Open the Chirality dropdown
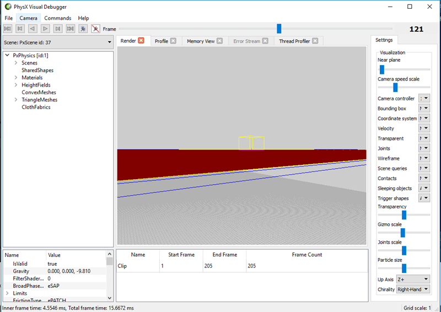Screen dimensions: 441x312 click(x=412, y=289)
